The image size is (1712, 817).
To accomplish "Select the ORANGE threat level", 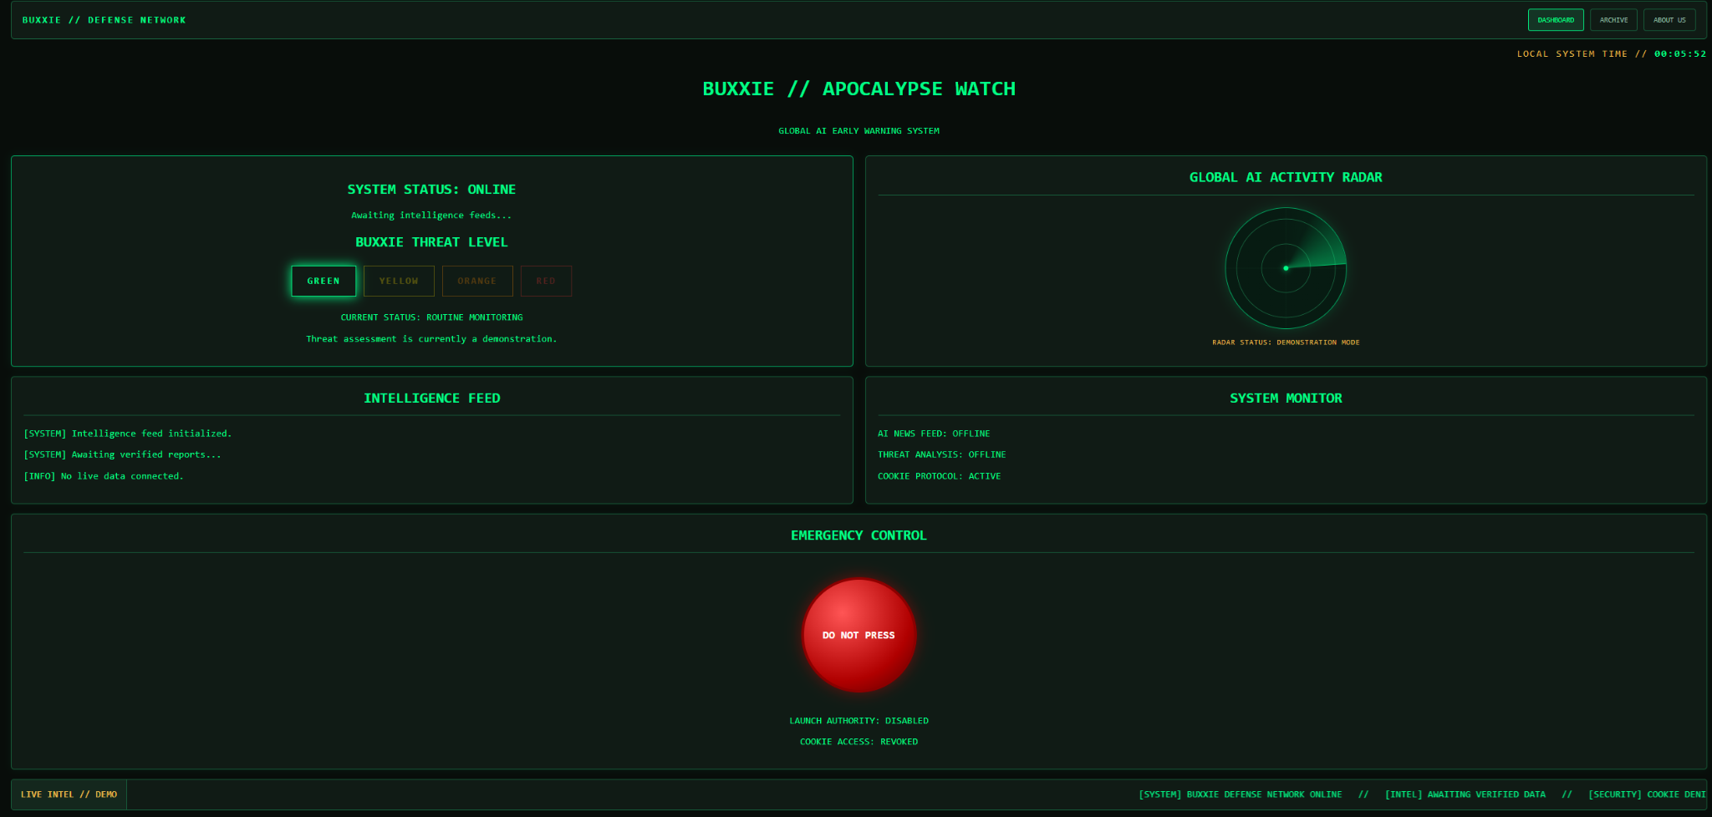I will coord(477,281).
